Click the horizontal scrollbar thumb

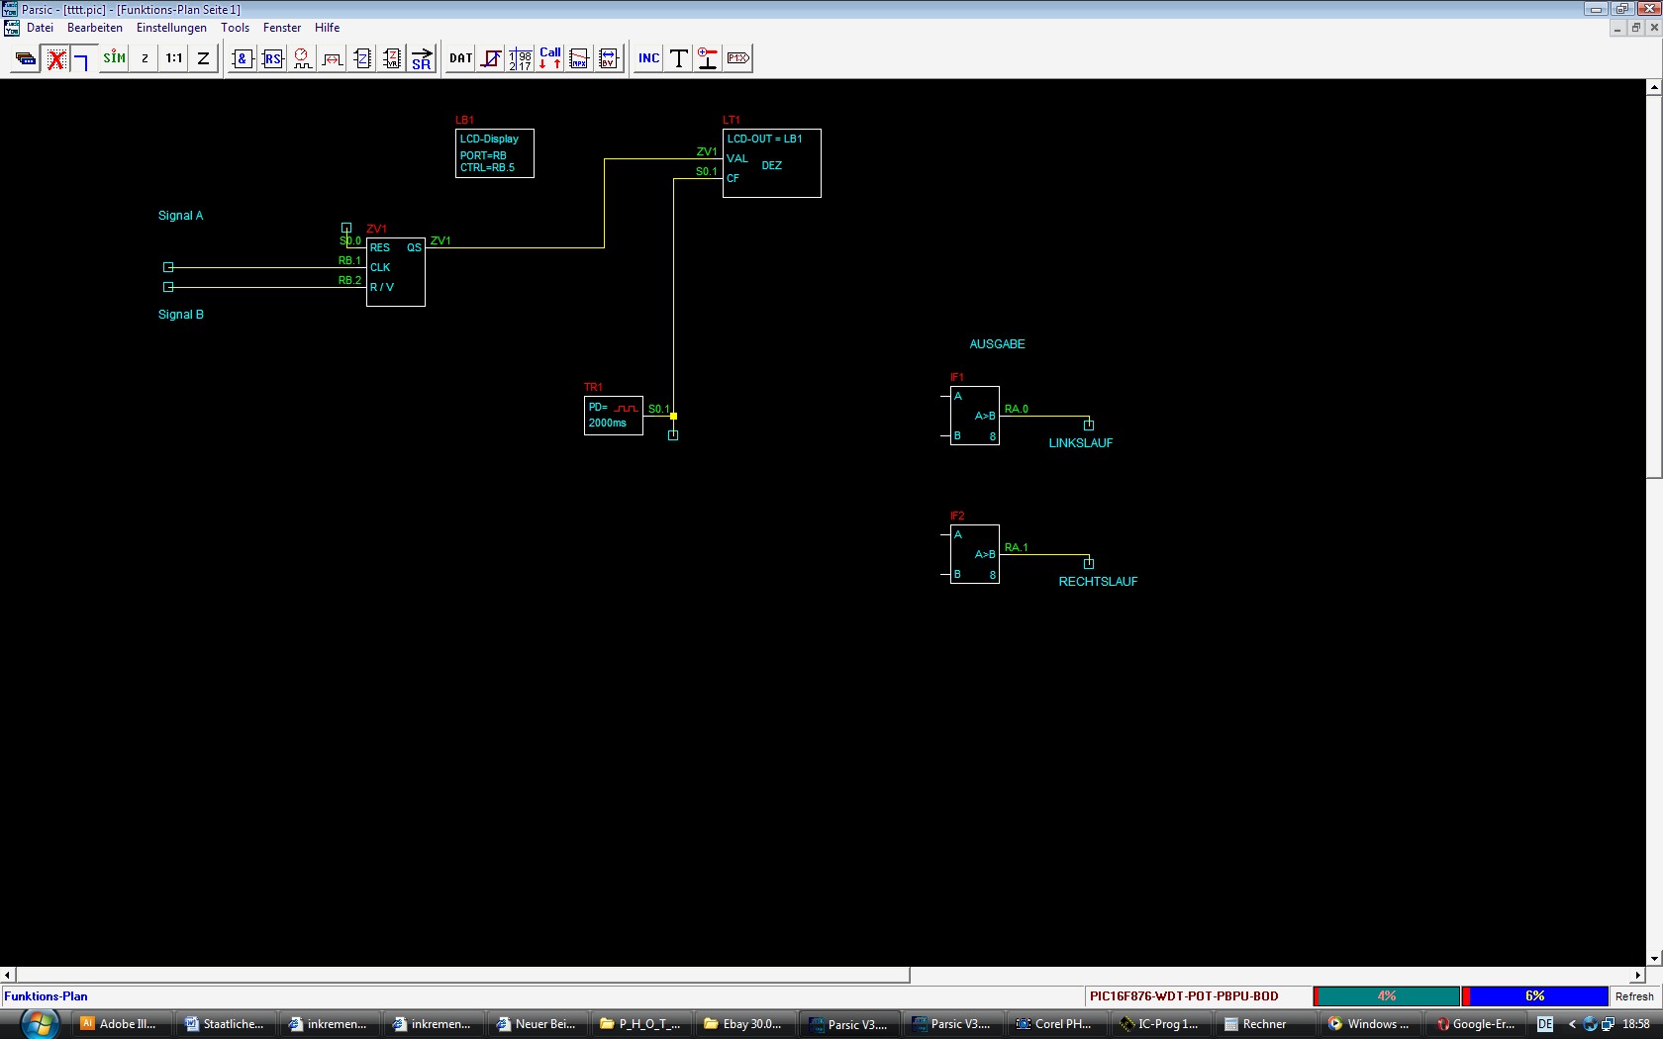pyautogui.click(x=463, y=976)
